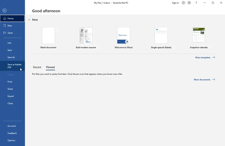This screenshot has width=225, height=146.
Task: Select the Pinned tab
Action: click(x=50, y=67)
